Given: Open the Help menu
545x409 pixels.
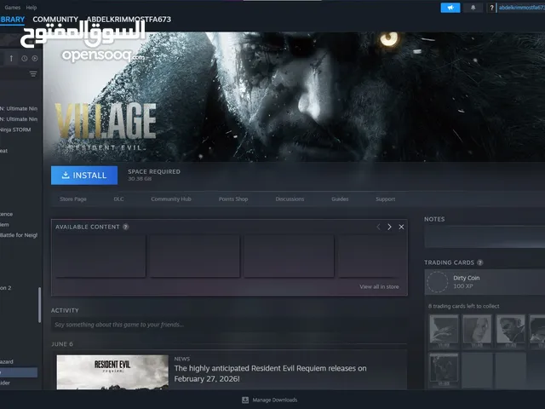Looking at the screenshot, I should 32,8.
